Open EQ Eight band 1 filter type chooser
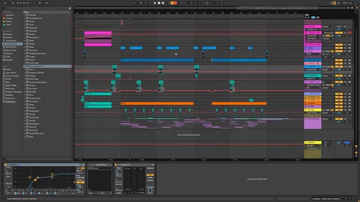This screenshot has width=360, height=202. (x=16, y=190)
